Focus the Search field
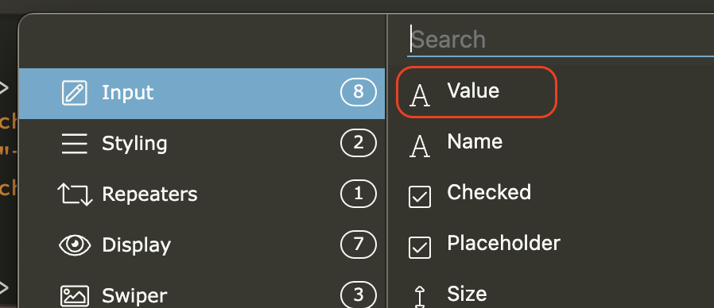 (x=560, y=40)
